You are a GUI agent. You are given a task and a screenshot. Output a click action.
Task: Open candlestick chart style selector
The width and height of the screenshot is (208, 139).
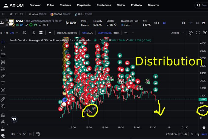pos(25,33)
